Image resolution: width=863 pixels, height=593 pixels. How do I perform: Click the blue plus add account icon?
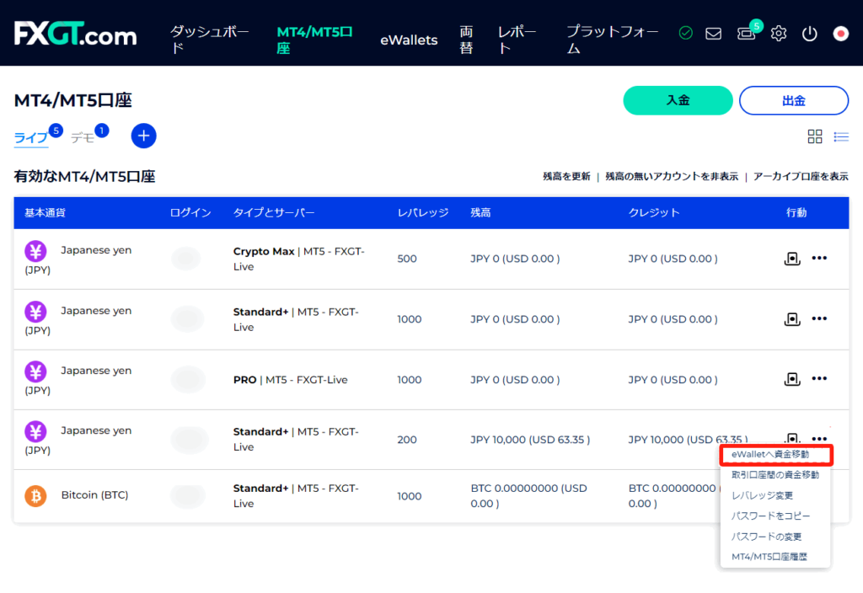pyautogui.click(x=143, y=136)
